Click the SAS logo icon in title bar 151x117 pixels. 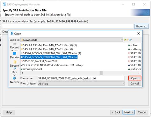point(4,4)
